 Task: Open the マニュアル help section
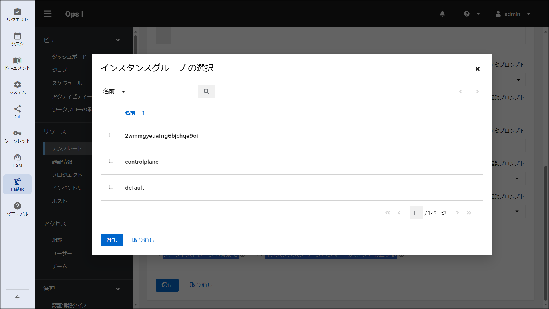click(17, 209)
